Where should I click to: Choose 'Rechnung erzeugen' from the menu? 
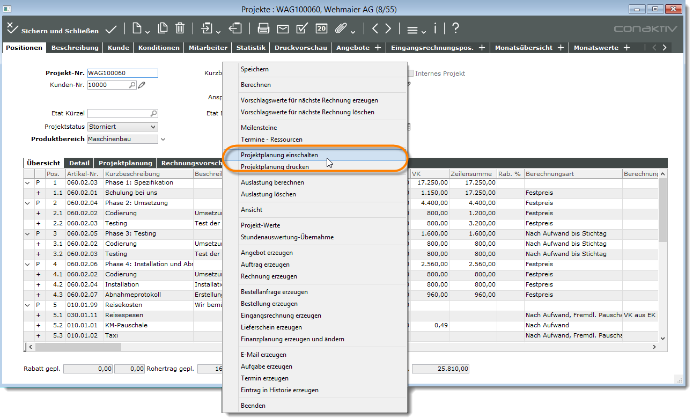pyautogui.click(x=269, y=276)
